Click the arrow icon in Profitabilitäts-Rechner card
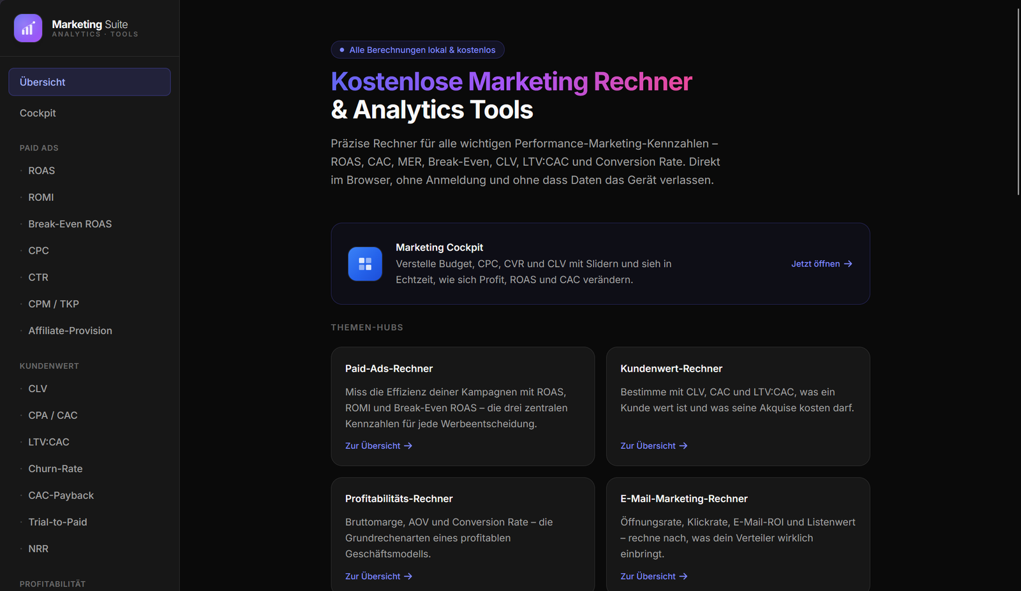 (408, 576)
